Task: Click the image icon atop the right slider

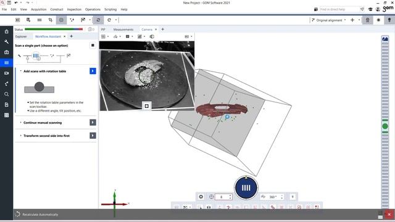Action: 385,39
